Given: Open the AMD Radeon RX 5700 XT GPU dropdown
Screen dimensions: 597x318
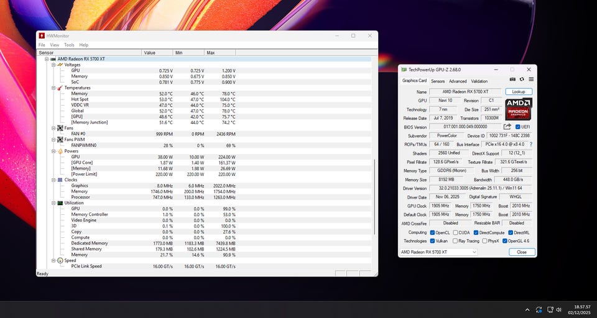Looking at the screenshot, I should click(x=438, y=252).
